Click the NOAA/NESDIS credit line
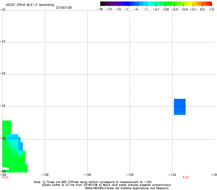Screen dimensions: 217x190 pyautogui.click(x=127, y=188)
